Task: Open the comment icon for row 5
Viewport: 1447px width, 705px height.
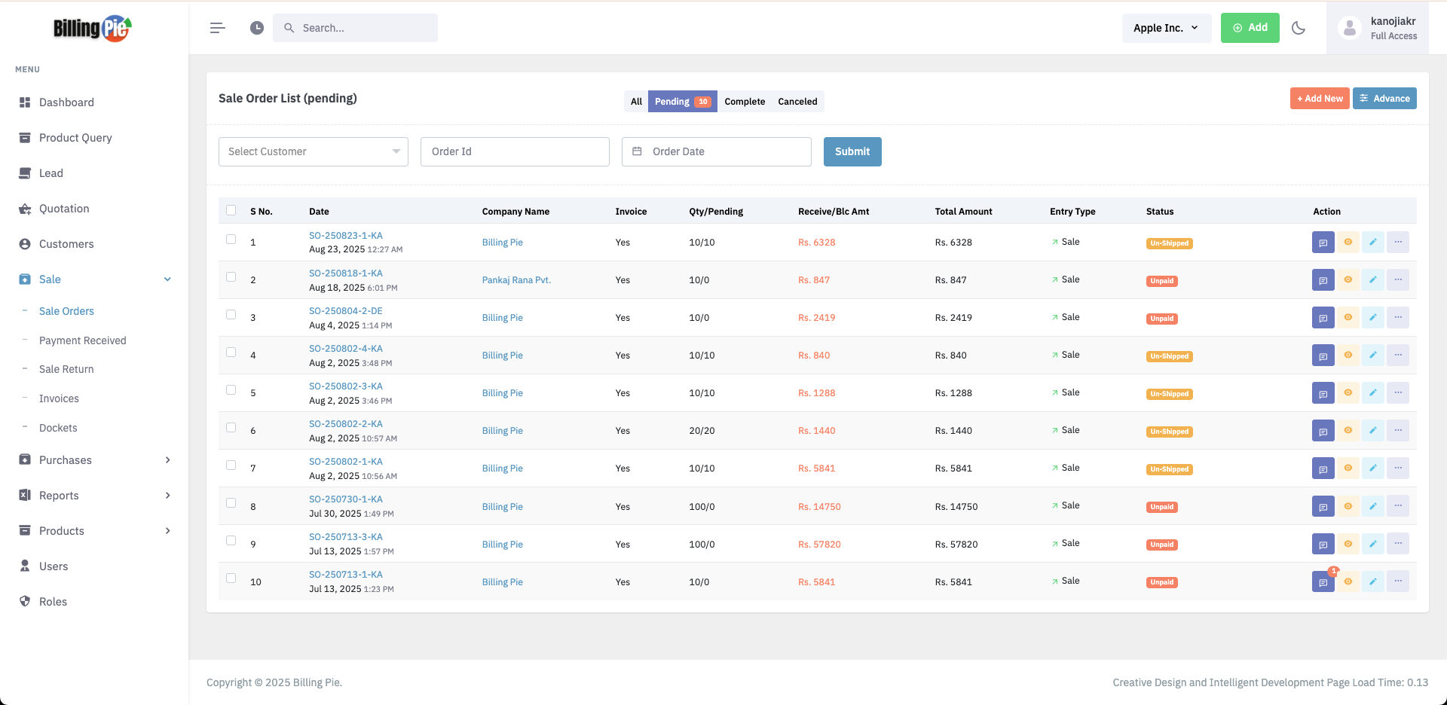Action: coord(1323,393)
